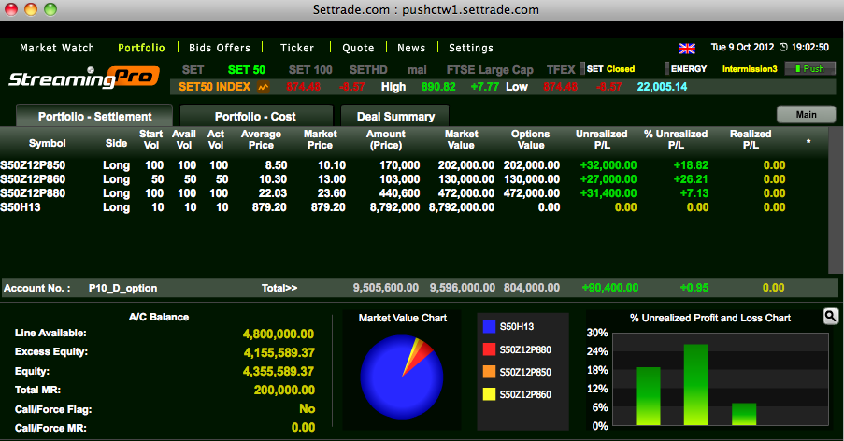Click the Market Price column header

(x=321, y=139)
